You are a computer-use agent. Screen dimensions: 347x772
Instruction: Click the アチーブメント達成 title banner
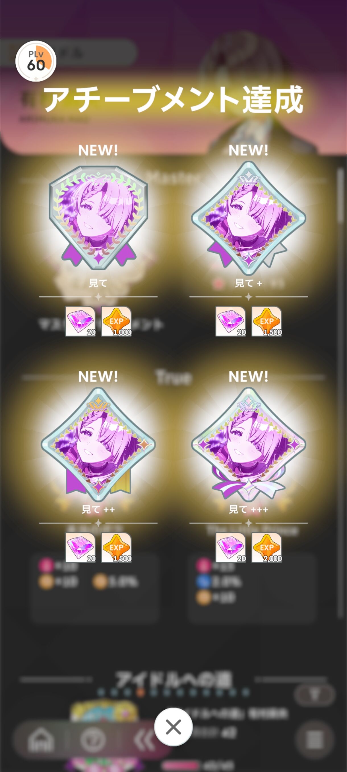(173, 99)
